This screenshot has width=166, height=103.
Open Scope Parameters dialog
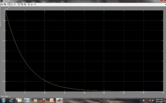[x=5, y=4]
